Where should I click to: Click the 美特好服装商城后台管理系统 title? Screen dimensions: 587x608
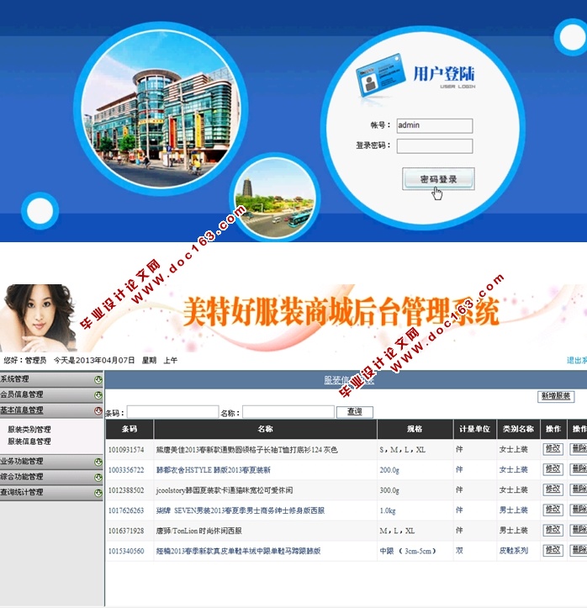341,313
